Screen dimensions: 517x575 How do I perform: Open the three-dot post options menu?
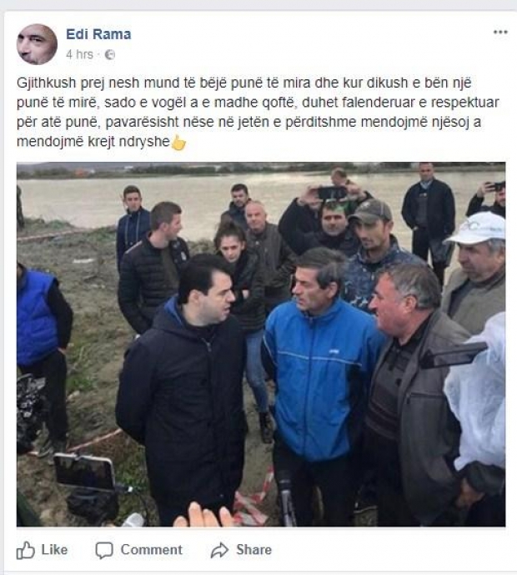point(500,33)
